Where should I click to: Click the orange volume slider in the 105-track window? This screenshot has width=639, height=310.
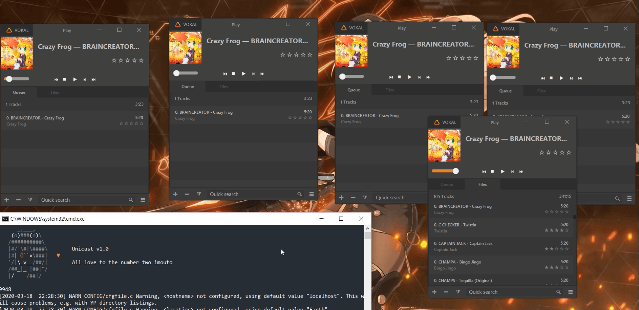coord(445,171)
